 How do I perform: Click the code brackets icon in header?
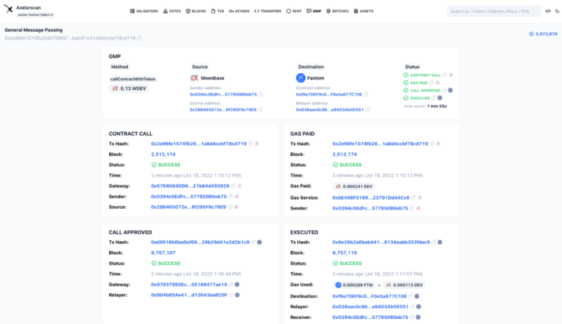(548, 11)
